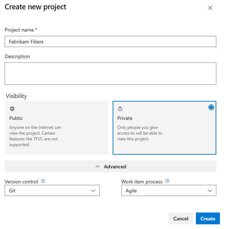Click the Private option description text
This screenshot has width=226, height=229.
point(140,133)
